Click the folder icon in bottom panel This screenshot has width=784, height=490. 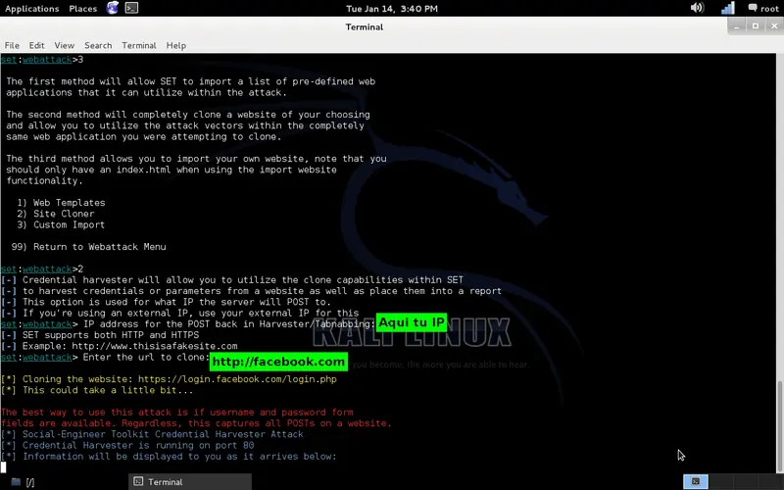(x=16, y=482)
